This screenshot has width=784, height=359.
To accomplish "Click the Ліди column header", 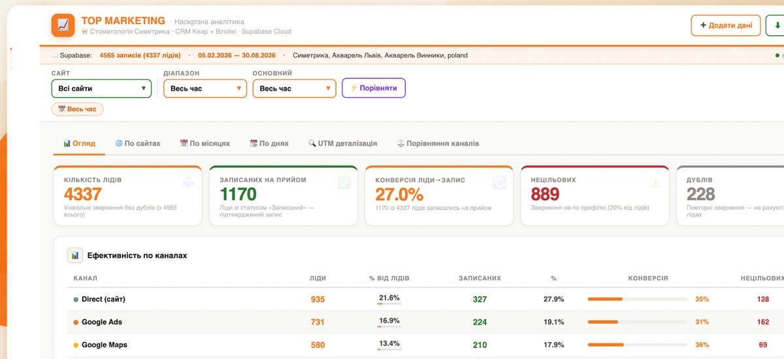I will 318,278.
